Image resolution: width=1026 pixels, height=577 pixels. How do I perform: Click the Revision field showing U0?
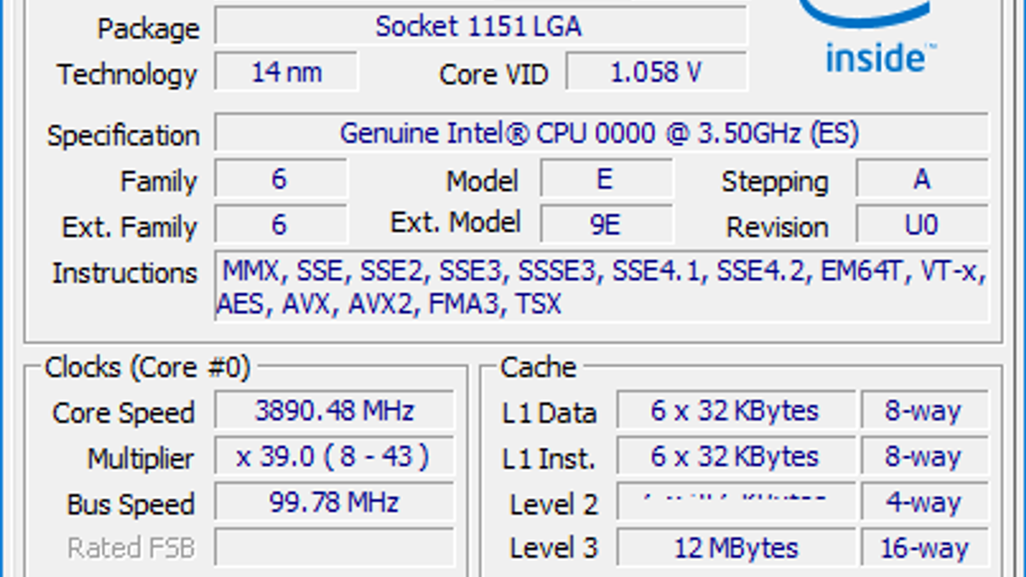(921, 225)
